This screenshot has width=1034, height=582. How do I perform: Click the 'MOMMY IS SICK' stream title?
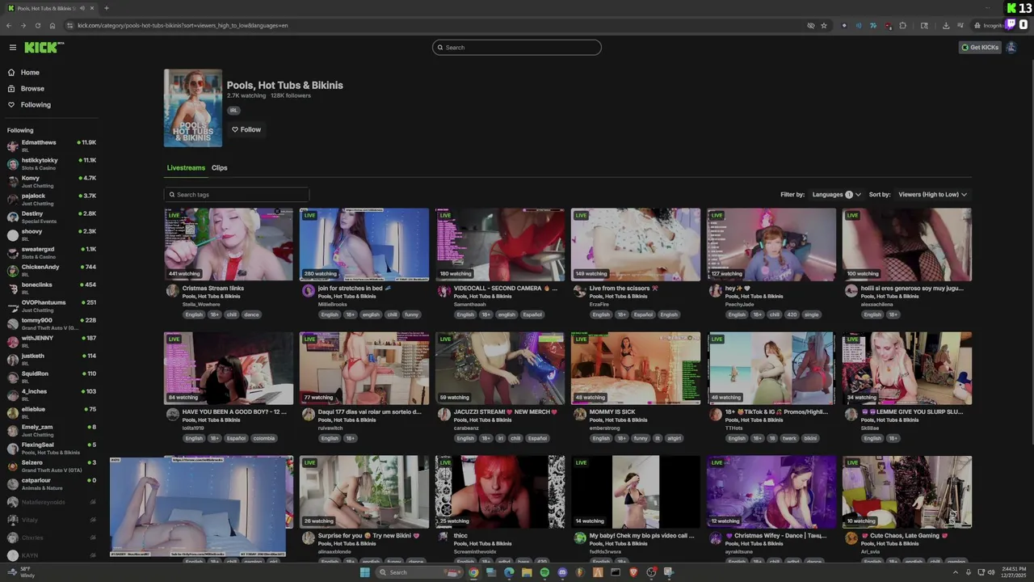612,412
